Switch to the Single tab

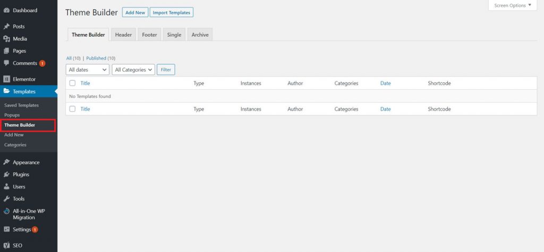pyautogui.click(x=174, y=35)
